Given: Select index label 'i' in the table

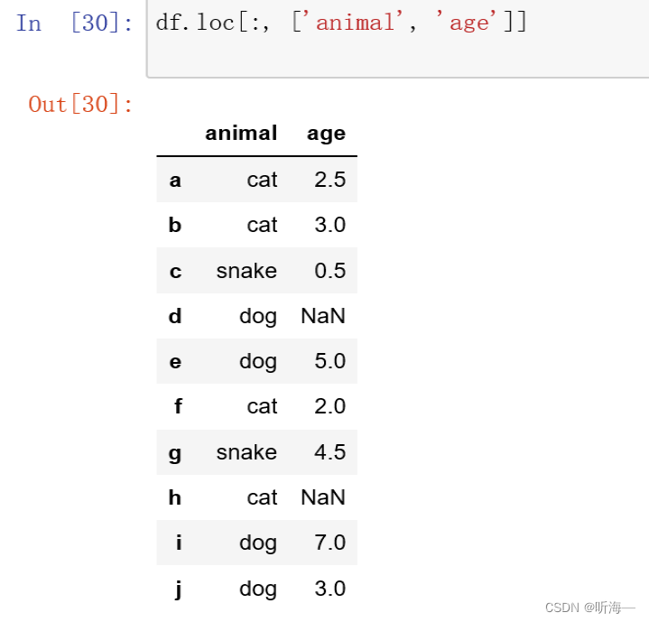Looking at the screenshot, I should pyautogui.click(x=179, y=543).
